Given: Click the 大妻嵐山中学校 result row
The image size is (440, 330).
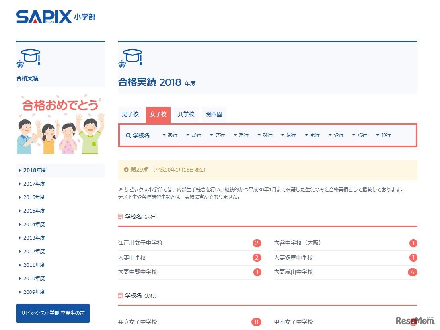Looking at the screenshot, I should click(294, 272).
